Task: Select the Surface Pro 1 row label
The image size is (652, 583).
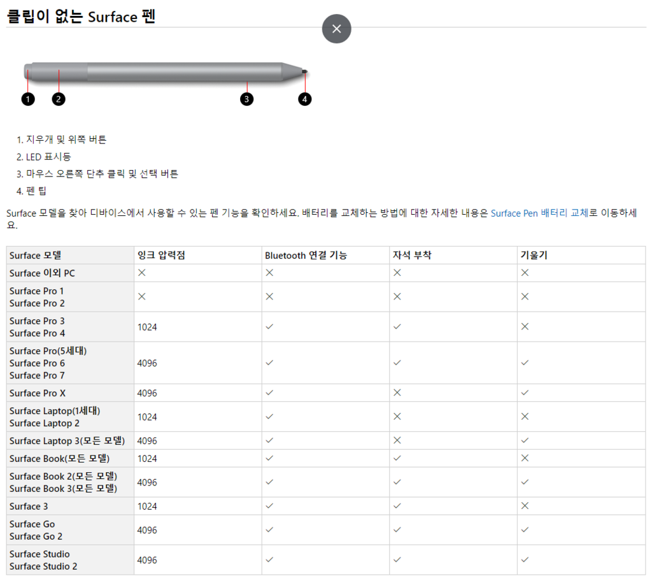Action: (x=36, y=291)
